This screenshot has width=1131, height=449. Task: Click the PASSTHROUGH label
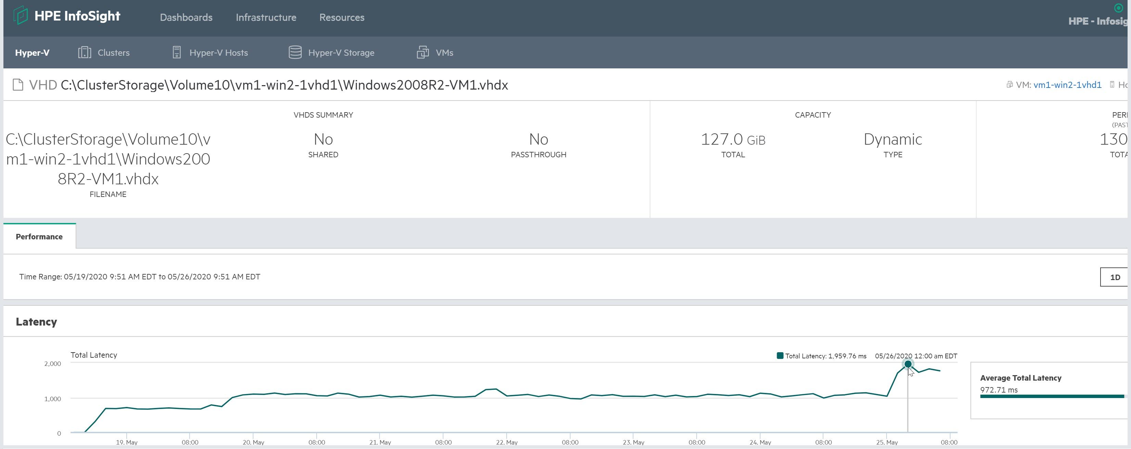[538, 155]
